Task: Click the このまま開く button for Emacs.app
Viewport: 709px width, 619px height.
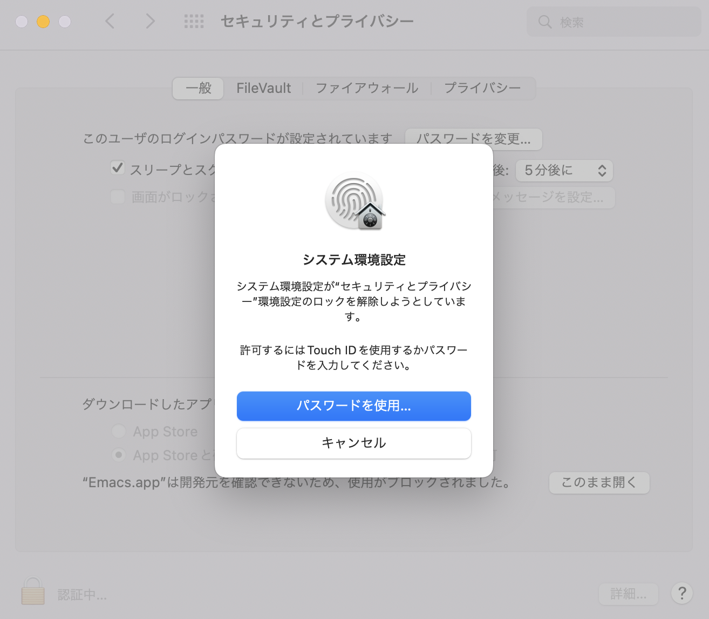Action: 599,482
